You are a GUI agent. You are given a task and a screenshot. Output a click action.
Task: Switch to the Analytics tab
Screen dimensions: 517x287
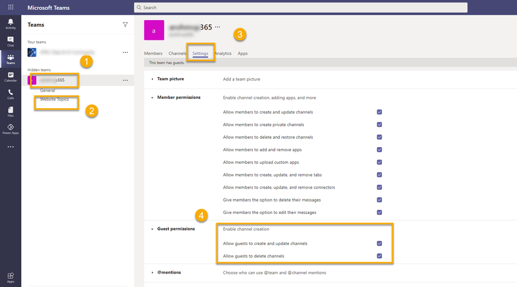coord(223,53)
